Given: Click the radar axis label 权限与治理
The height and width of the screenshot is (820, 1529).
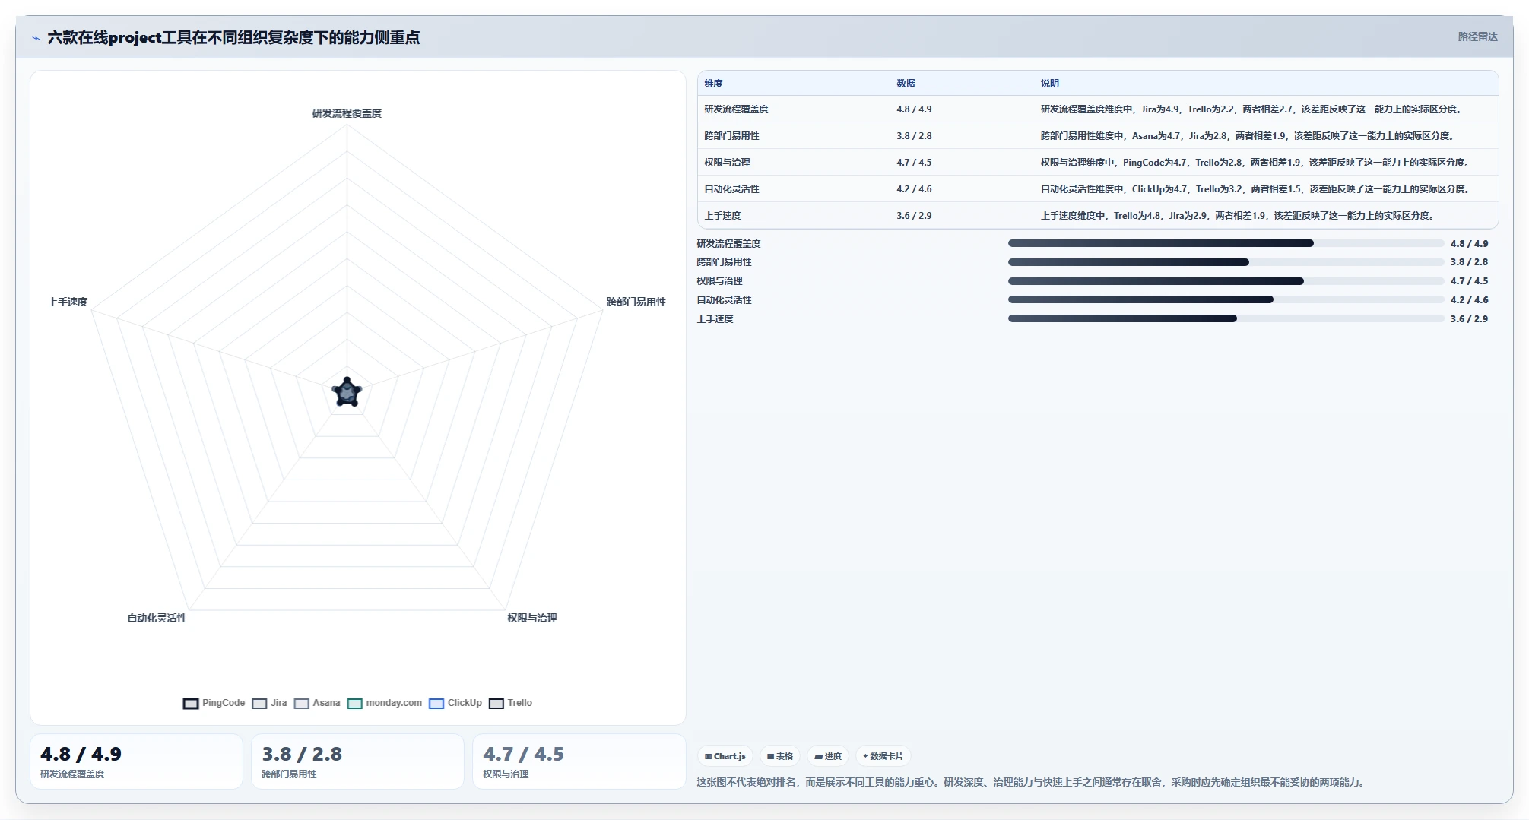Looking at the screenshot, I should (x=532, y=618).
